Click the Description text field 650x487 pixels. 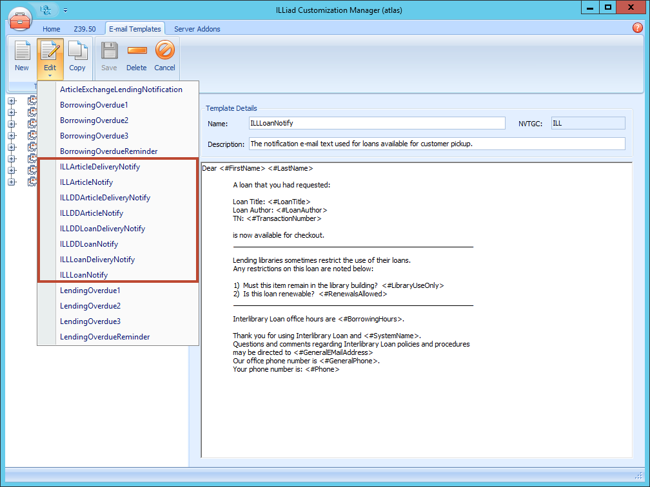436,144
